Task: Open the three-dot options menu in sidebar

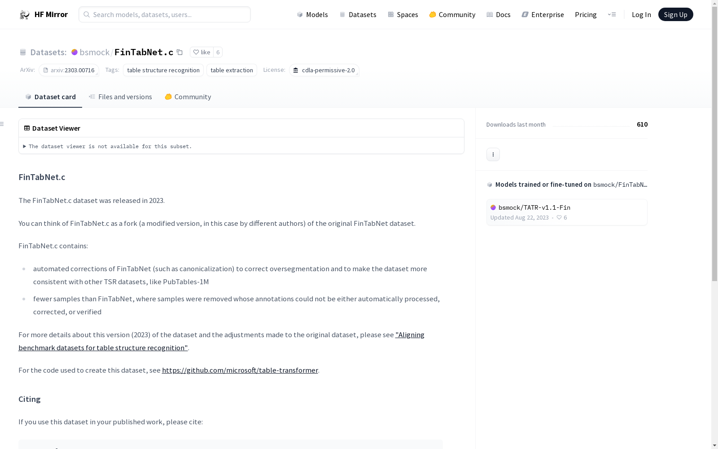Action: (493, 154)
